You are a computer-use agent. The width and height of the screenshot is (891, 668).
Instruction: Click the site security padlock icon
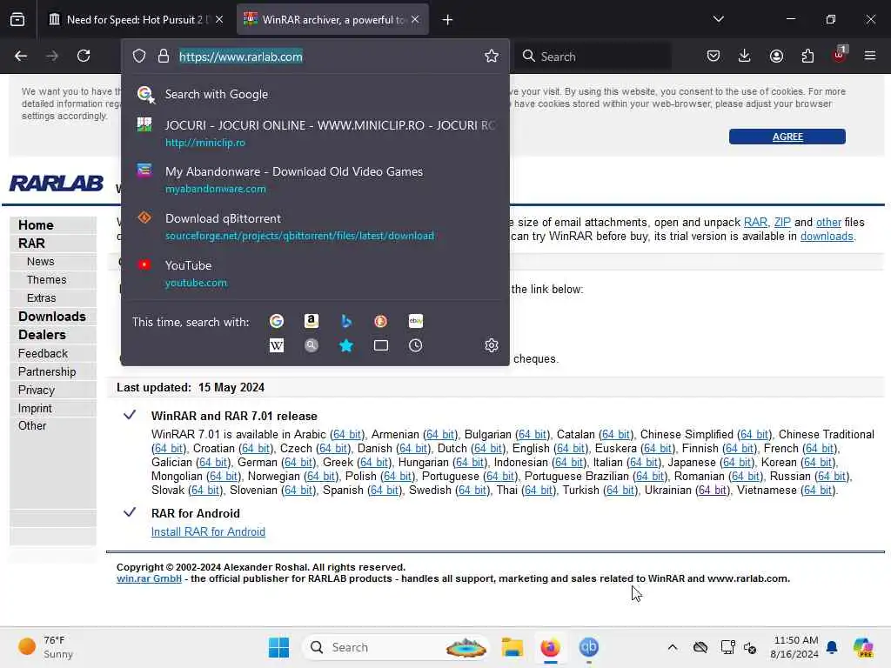(x=164, y=57)
